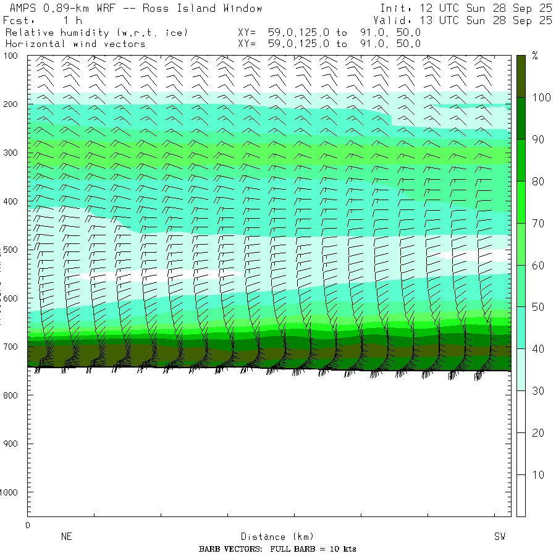Click the 300 label on the pressure axis

(x=11, y=153)
